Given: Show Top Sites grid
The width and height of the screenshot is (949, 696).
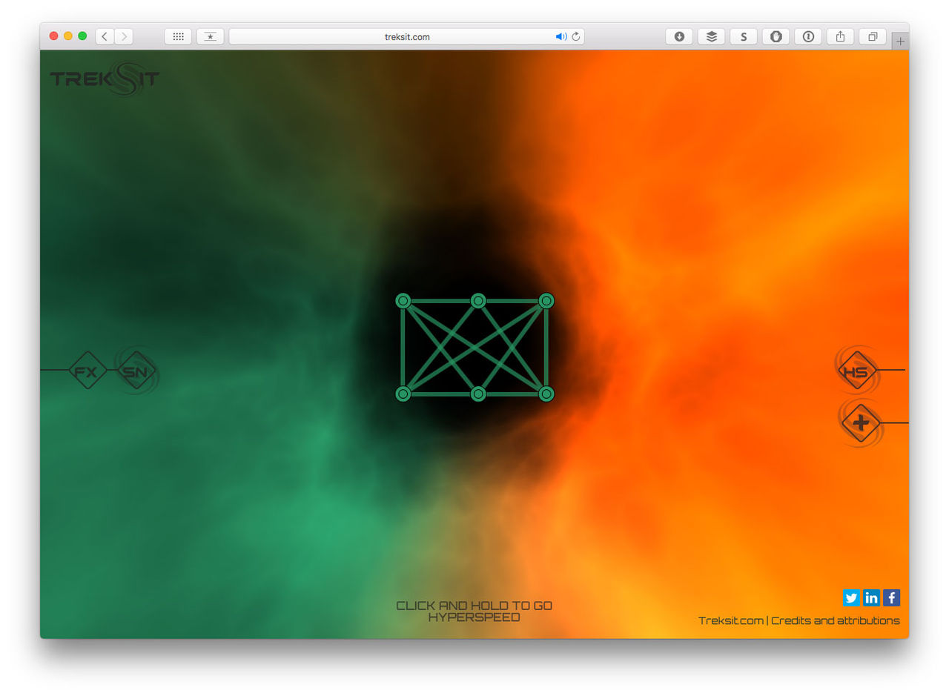Looking at the screenshot, I should (x=178, y=36).
